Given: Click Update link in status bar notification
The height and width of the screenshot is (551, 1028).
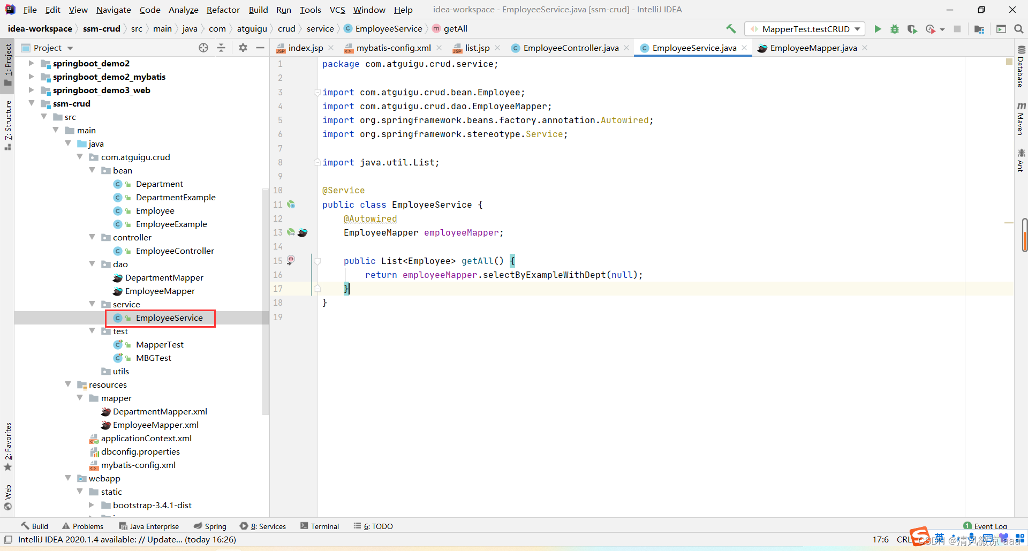Looking at the screenshot, I should tap(164, 540).
